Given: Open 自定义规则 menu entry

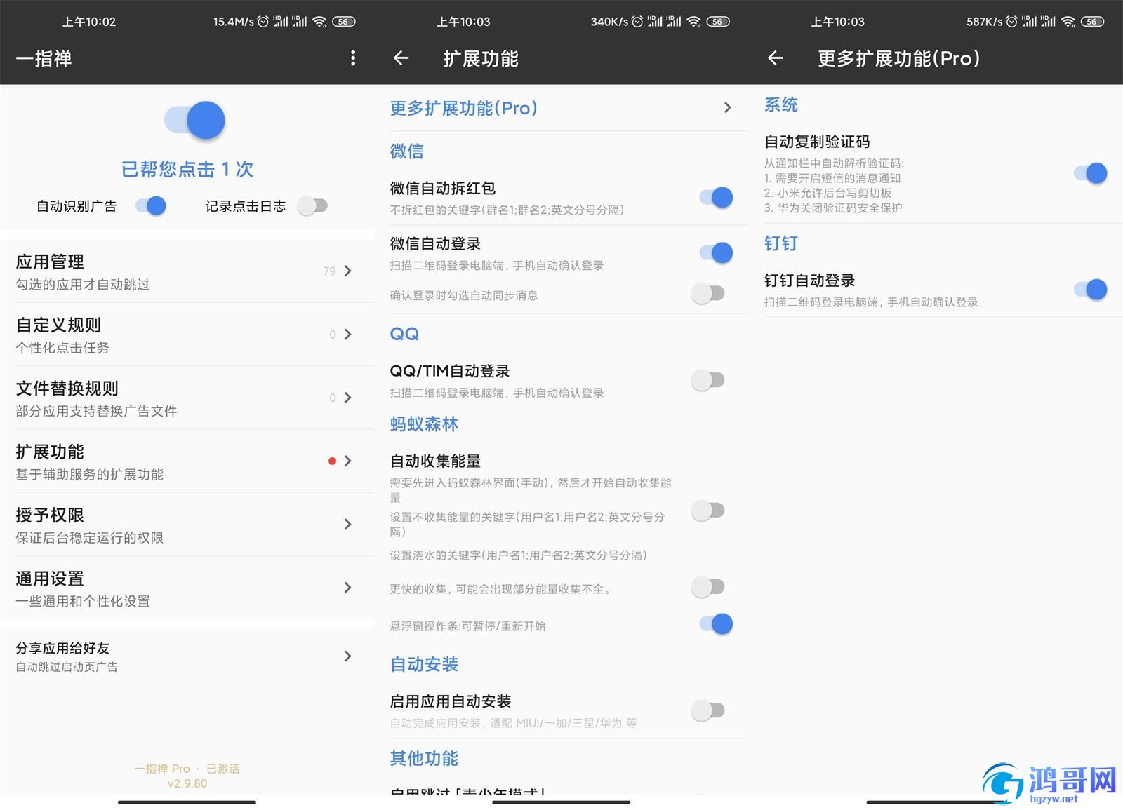Looking at the screenshot, I should 187,335.
